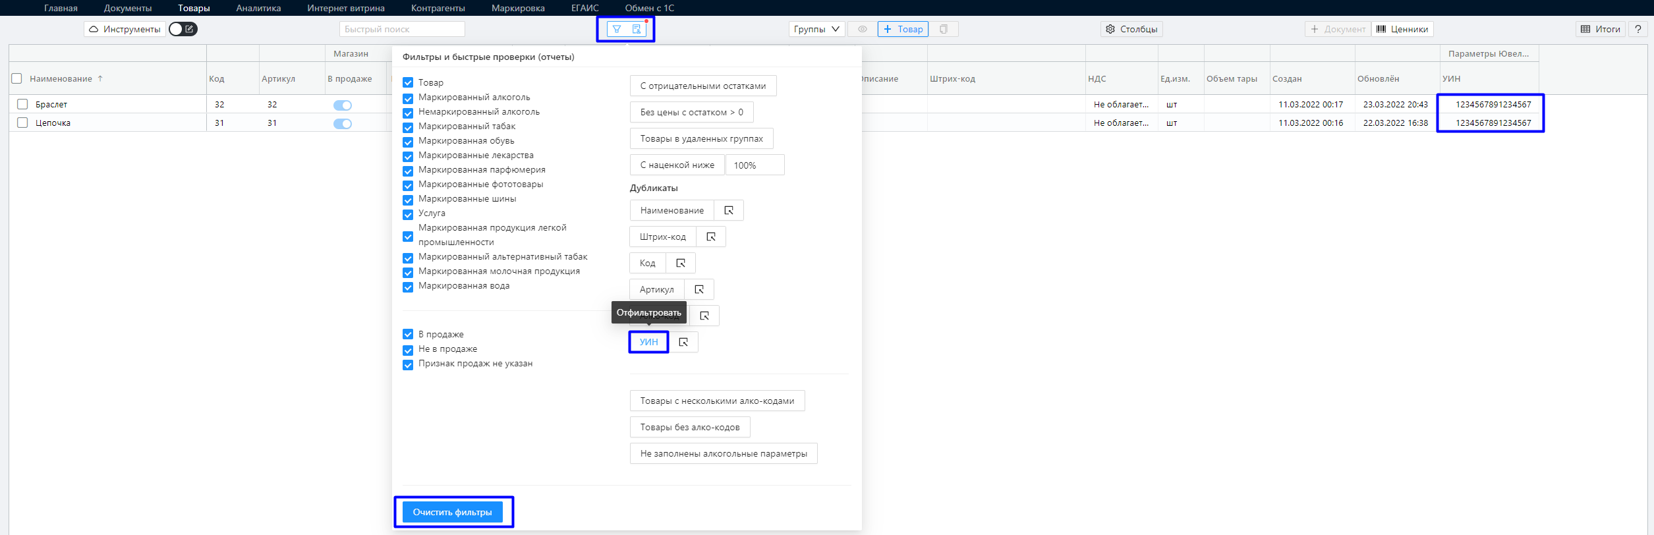Click the Наименование duplicates button

click(672, 210)
